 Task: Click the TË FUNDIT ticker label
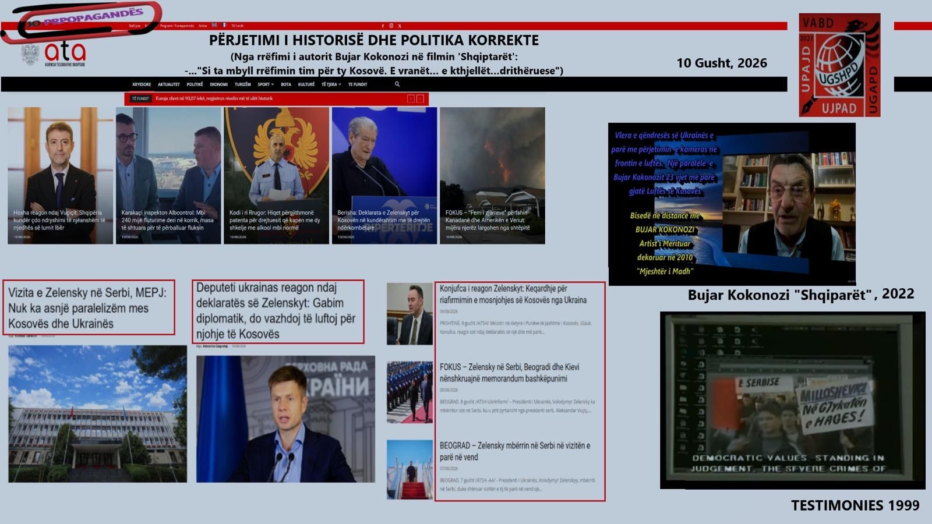pos(140,99)
